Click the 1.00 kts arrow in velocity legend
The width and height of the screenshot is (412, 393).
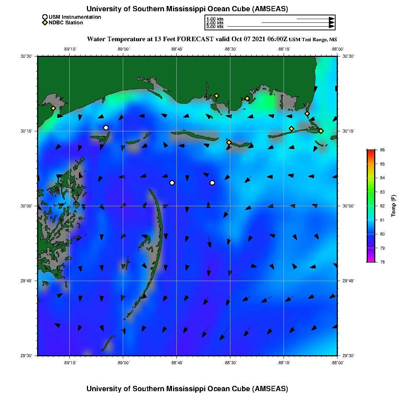[x=315, y=18]
